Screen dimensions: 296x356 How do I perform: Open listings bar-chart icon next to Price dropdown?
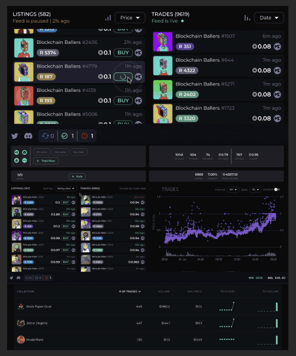click(108, 18)
